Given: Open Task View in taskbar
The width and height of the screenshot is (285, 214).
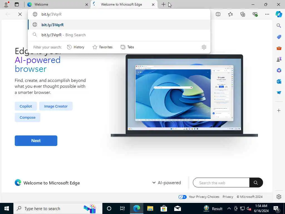Looking at the screenshot, I should tap(122, 208).
